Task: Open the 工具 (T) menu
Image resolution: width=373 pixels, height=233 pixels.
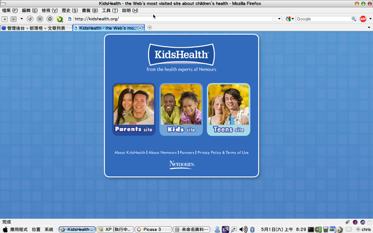Action: pos(110,11)
